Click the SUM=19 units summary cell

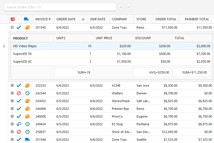pos(74,72)
